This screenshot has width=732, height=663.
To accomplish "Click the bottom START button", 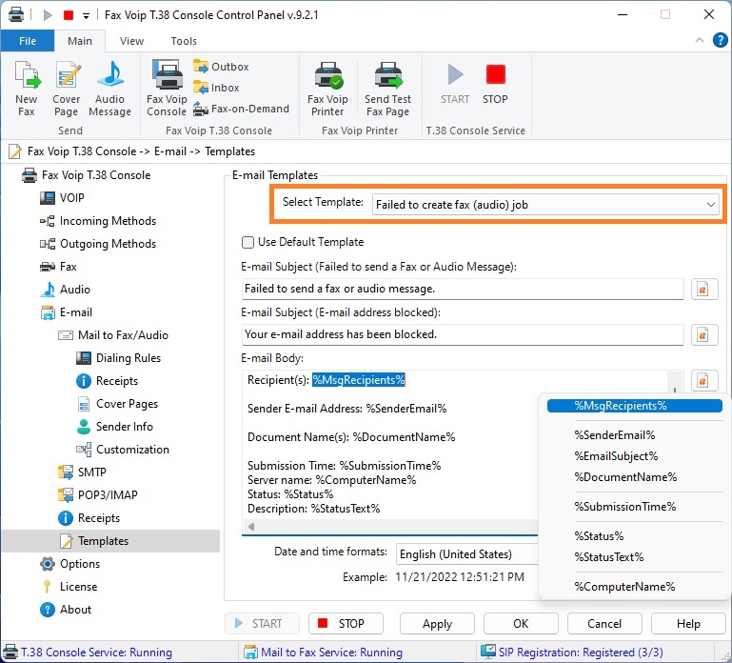I will 262,624.
